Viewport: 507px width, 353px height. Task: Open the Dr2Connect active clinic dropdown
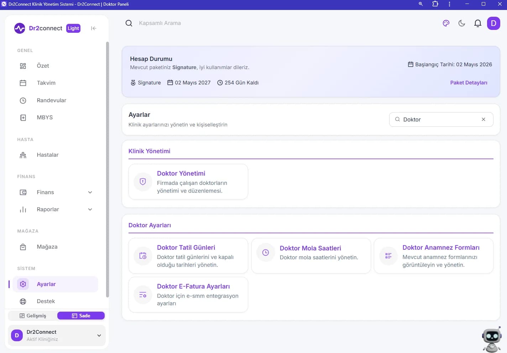click(57, 336)
